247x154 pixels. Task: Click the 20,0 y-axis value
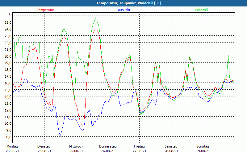pyautogui.click(x=8, y=56)
